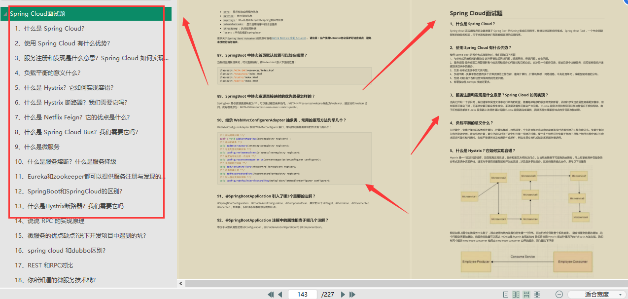Open bookmark 16、spring cloud 和dubbo区别?
The height and width of the screenshot is (299, 628).
click(60, 251)
